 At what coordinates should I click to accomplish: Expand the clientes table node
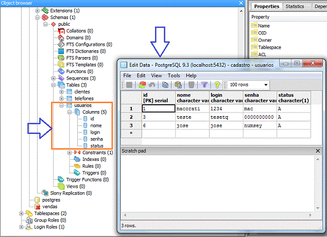62,92
